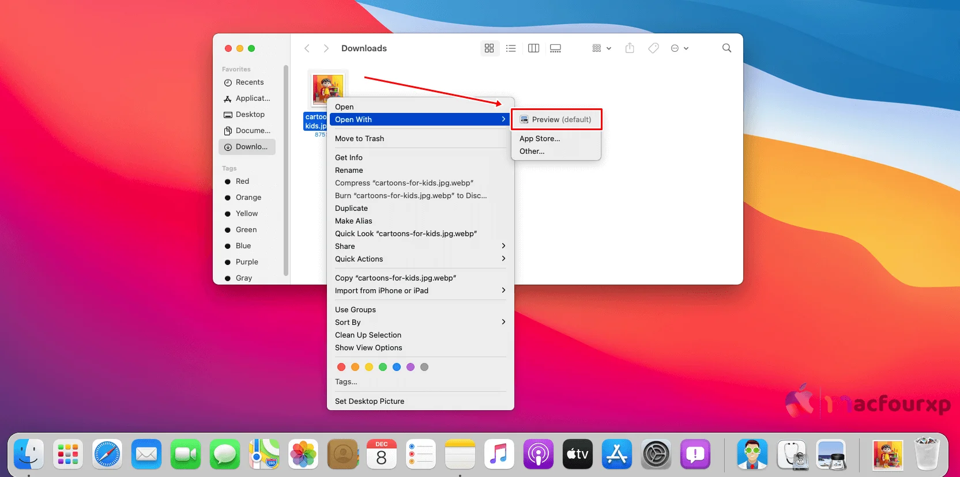Choose Other… in Open With submenu
This screenshot has width=960, height=477.
pyautogui.click(x=556, y=151)
